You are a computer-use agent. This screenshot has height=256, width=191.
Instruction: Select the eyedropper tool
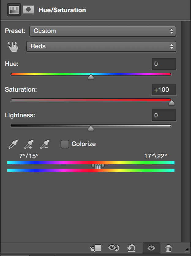(13, 144)
